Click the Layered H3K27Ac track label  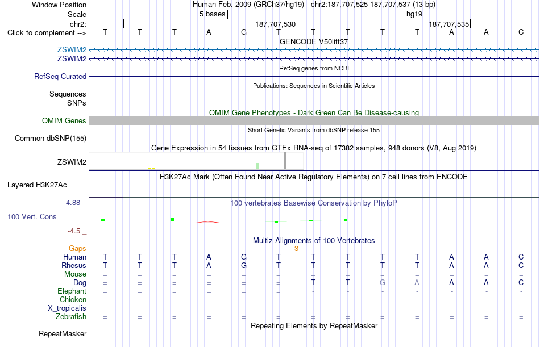tap(37, 185)
